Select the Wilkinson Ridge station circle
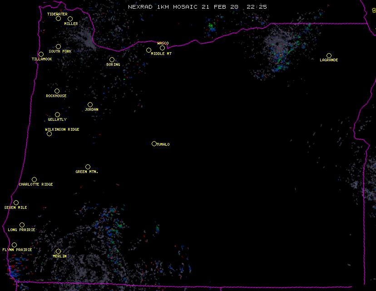The height and width of the screenshot is (291, 376). click(x=49, y=133)
